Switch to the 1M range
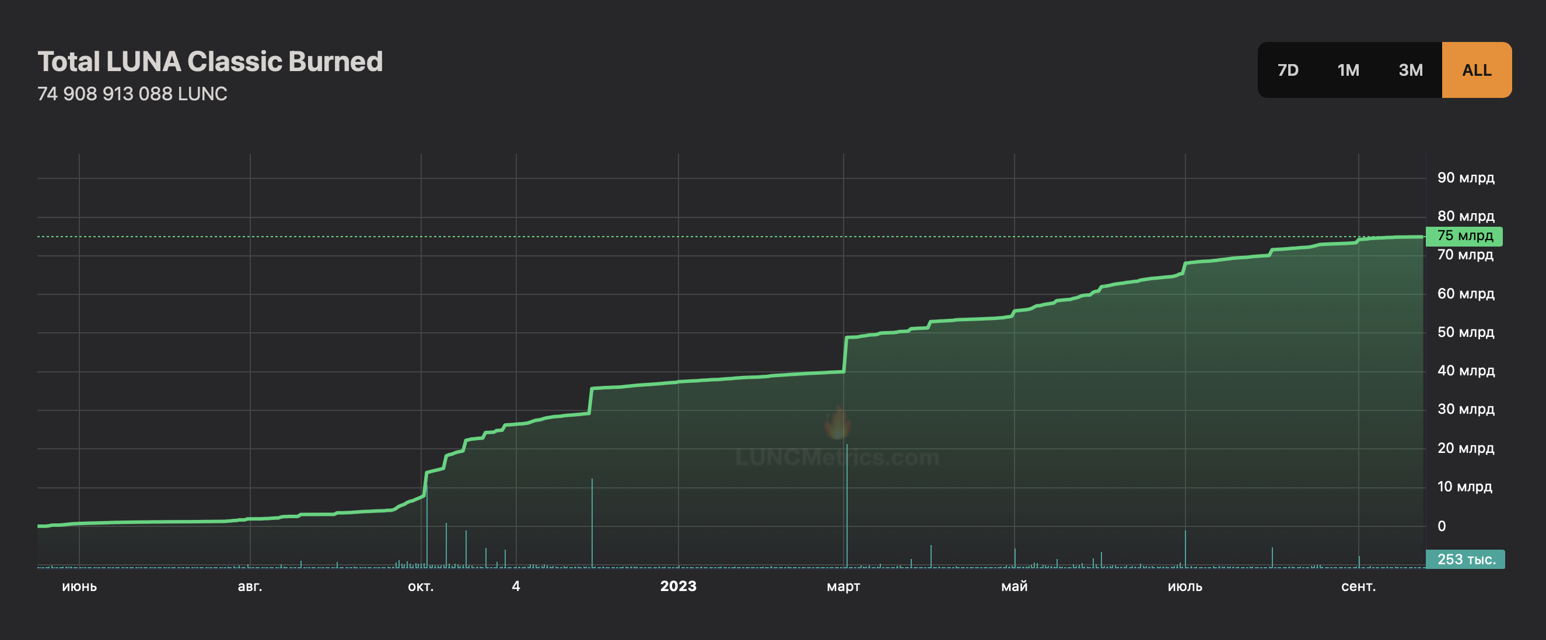The height and width of the screenshot is (640, 1546). pos(1348,70)
